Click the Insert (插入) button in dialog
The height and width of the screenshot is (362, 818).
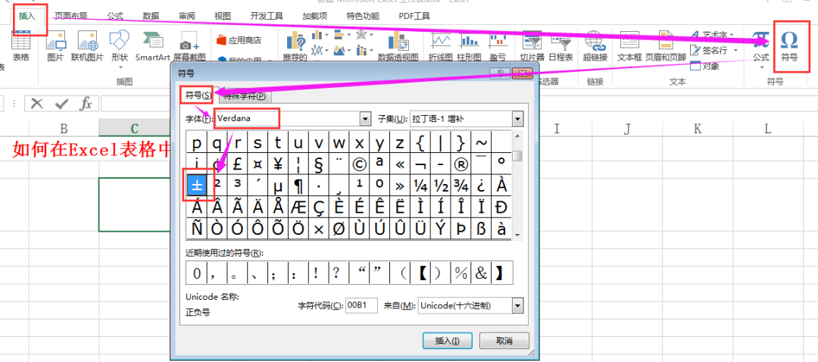(x=447, y=341)
